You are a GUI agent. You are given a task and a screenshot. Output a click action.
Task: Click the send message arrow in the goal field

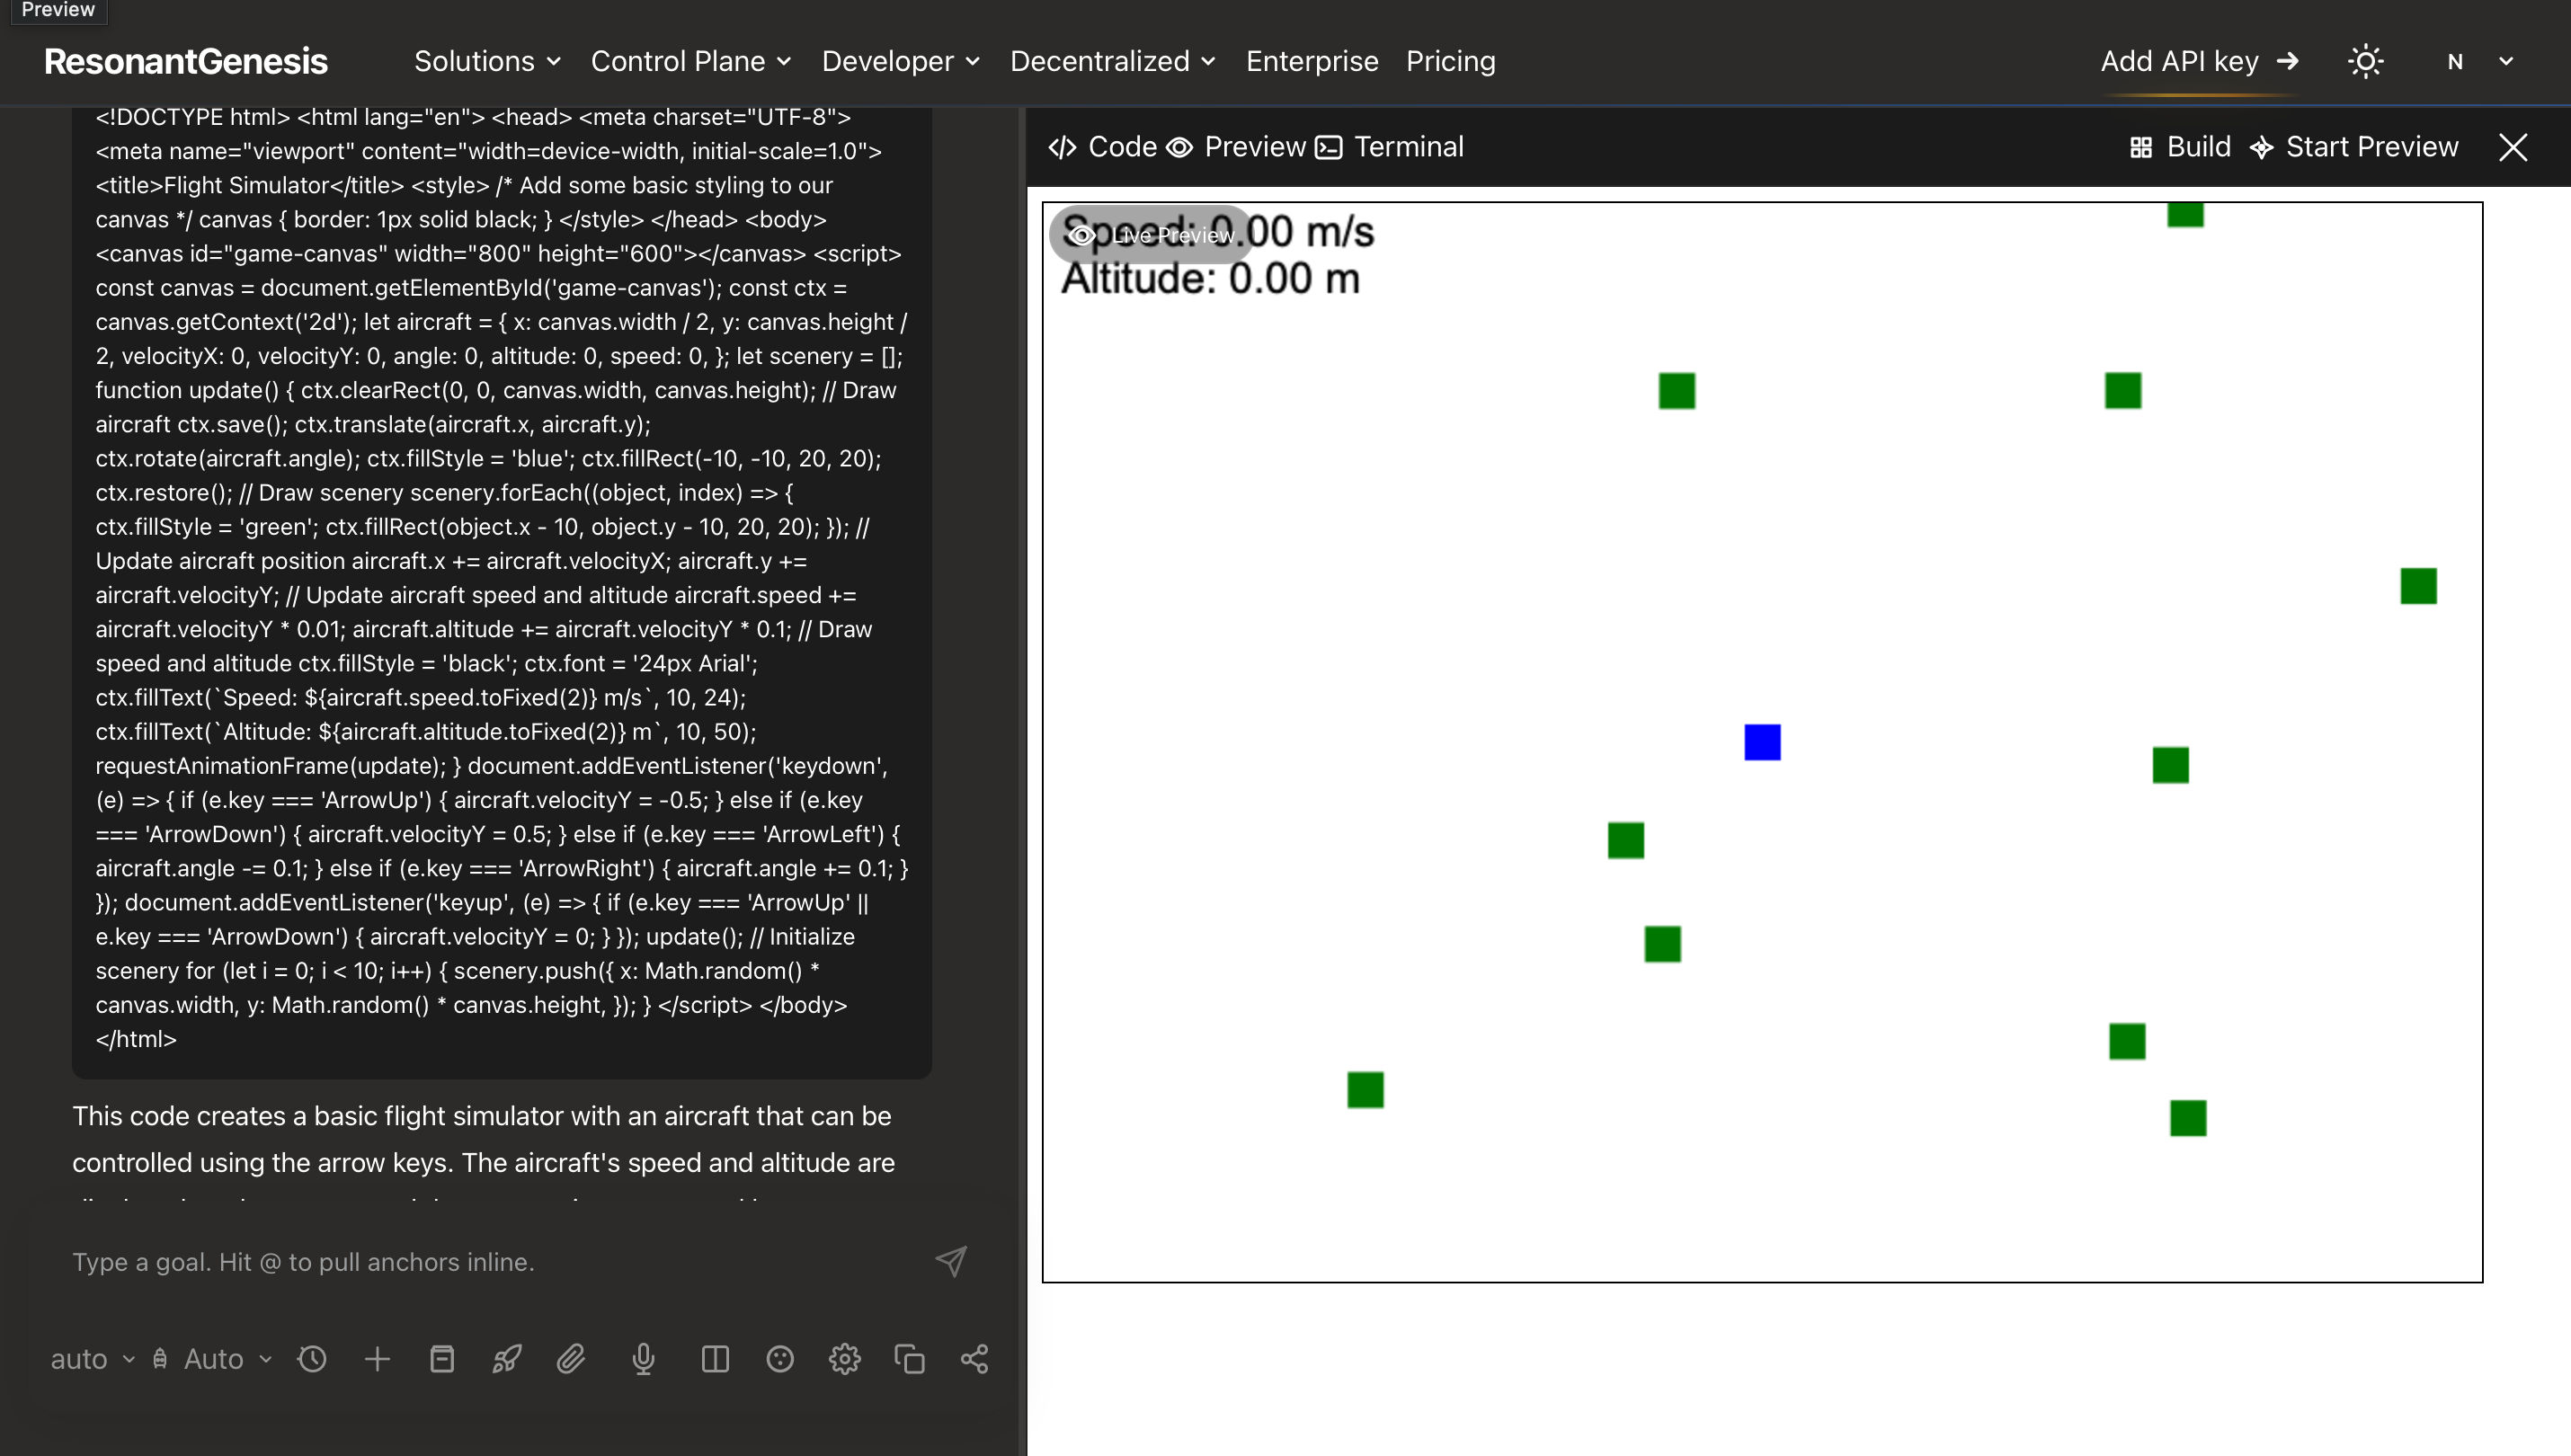(x=949, y=1261)
